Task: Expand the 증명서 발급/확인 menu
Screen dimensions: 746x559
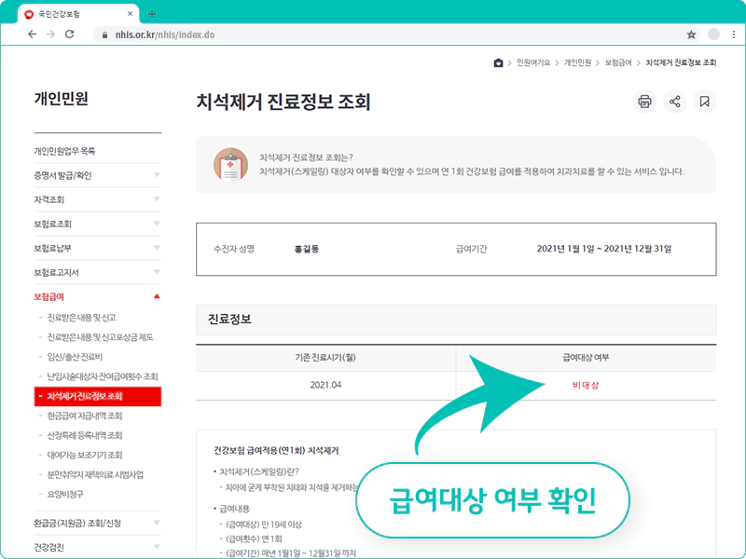Action: tap(98, 175)
